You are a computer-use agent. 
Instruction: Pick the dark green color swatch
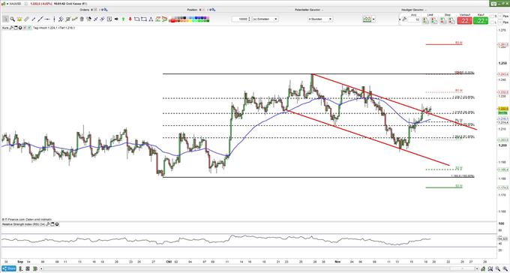click(x=208, y=21)
